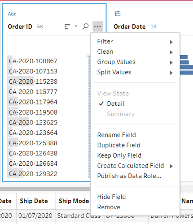The width and height of the screenshot is (193, 224).
Task: Click the 1K count next to Order Date
Action: click(154, 27)
